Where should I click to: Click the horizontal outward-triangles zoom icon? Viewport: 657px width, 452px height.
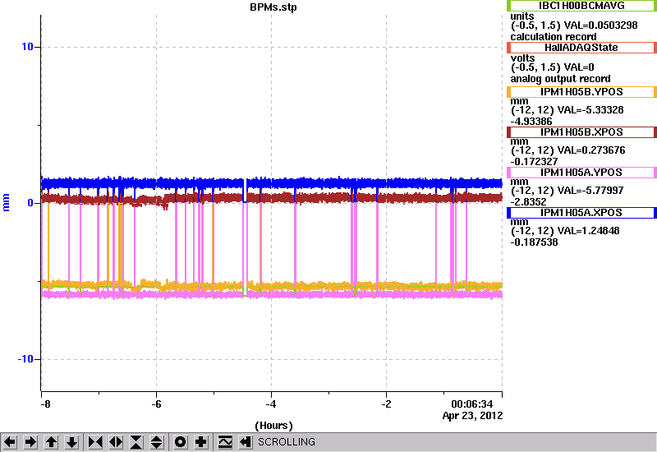pos(116,442)
